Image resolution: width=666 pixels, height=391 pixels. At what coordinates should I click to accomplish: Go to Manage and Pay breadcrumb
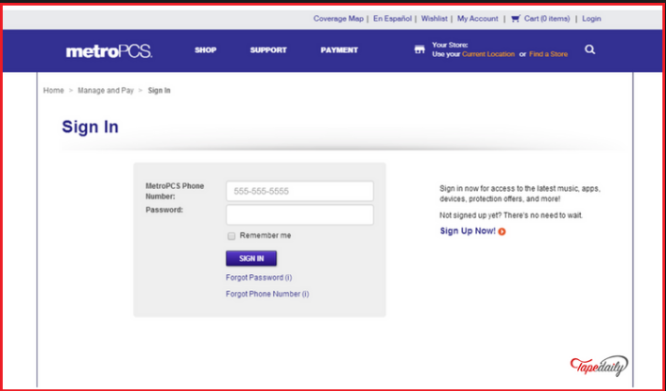pyautogui.click(x=106, y=91)
